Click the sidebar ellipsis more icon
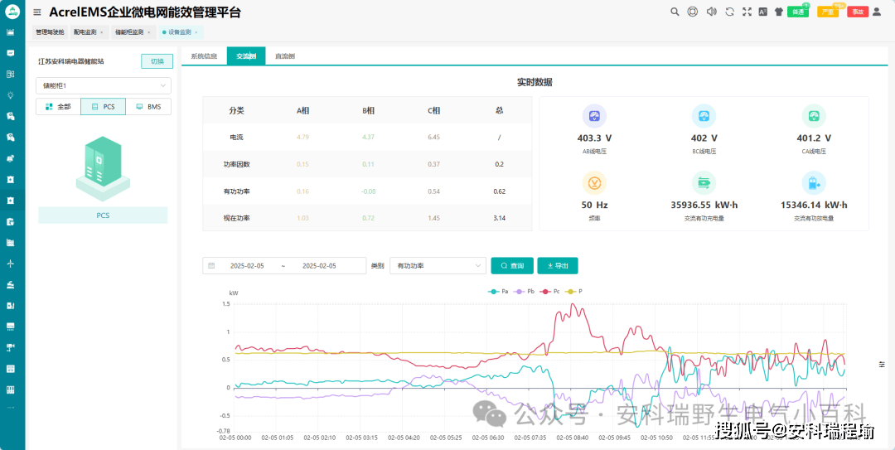 [10, 408]
